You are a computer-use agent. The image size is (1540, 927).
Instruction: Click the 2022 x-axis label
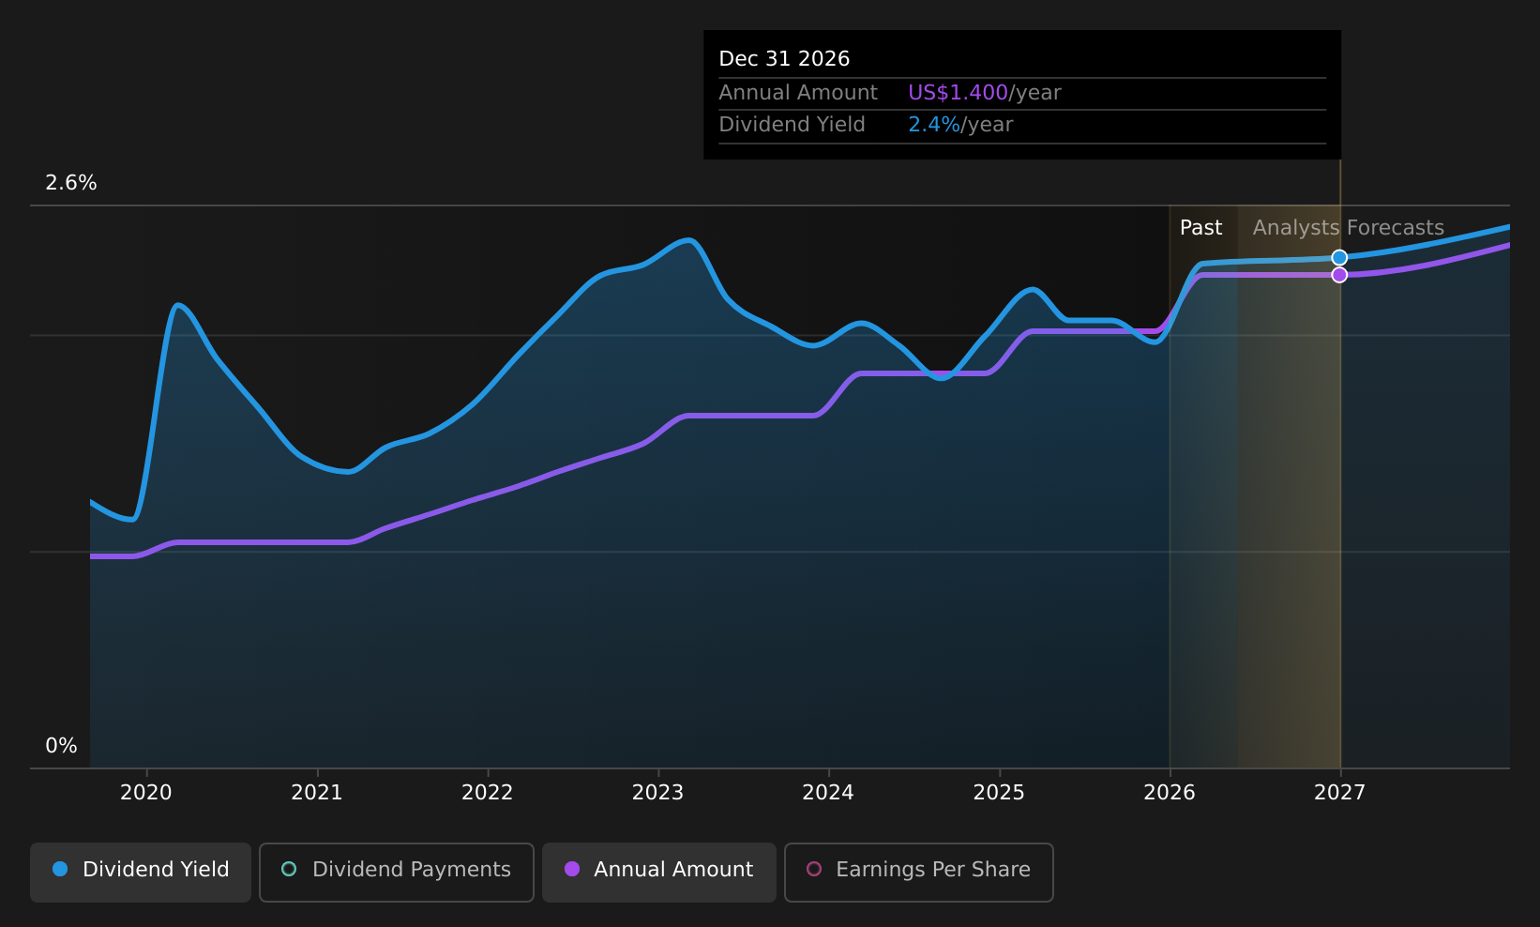[488, 793]
